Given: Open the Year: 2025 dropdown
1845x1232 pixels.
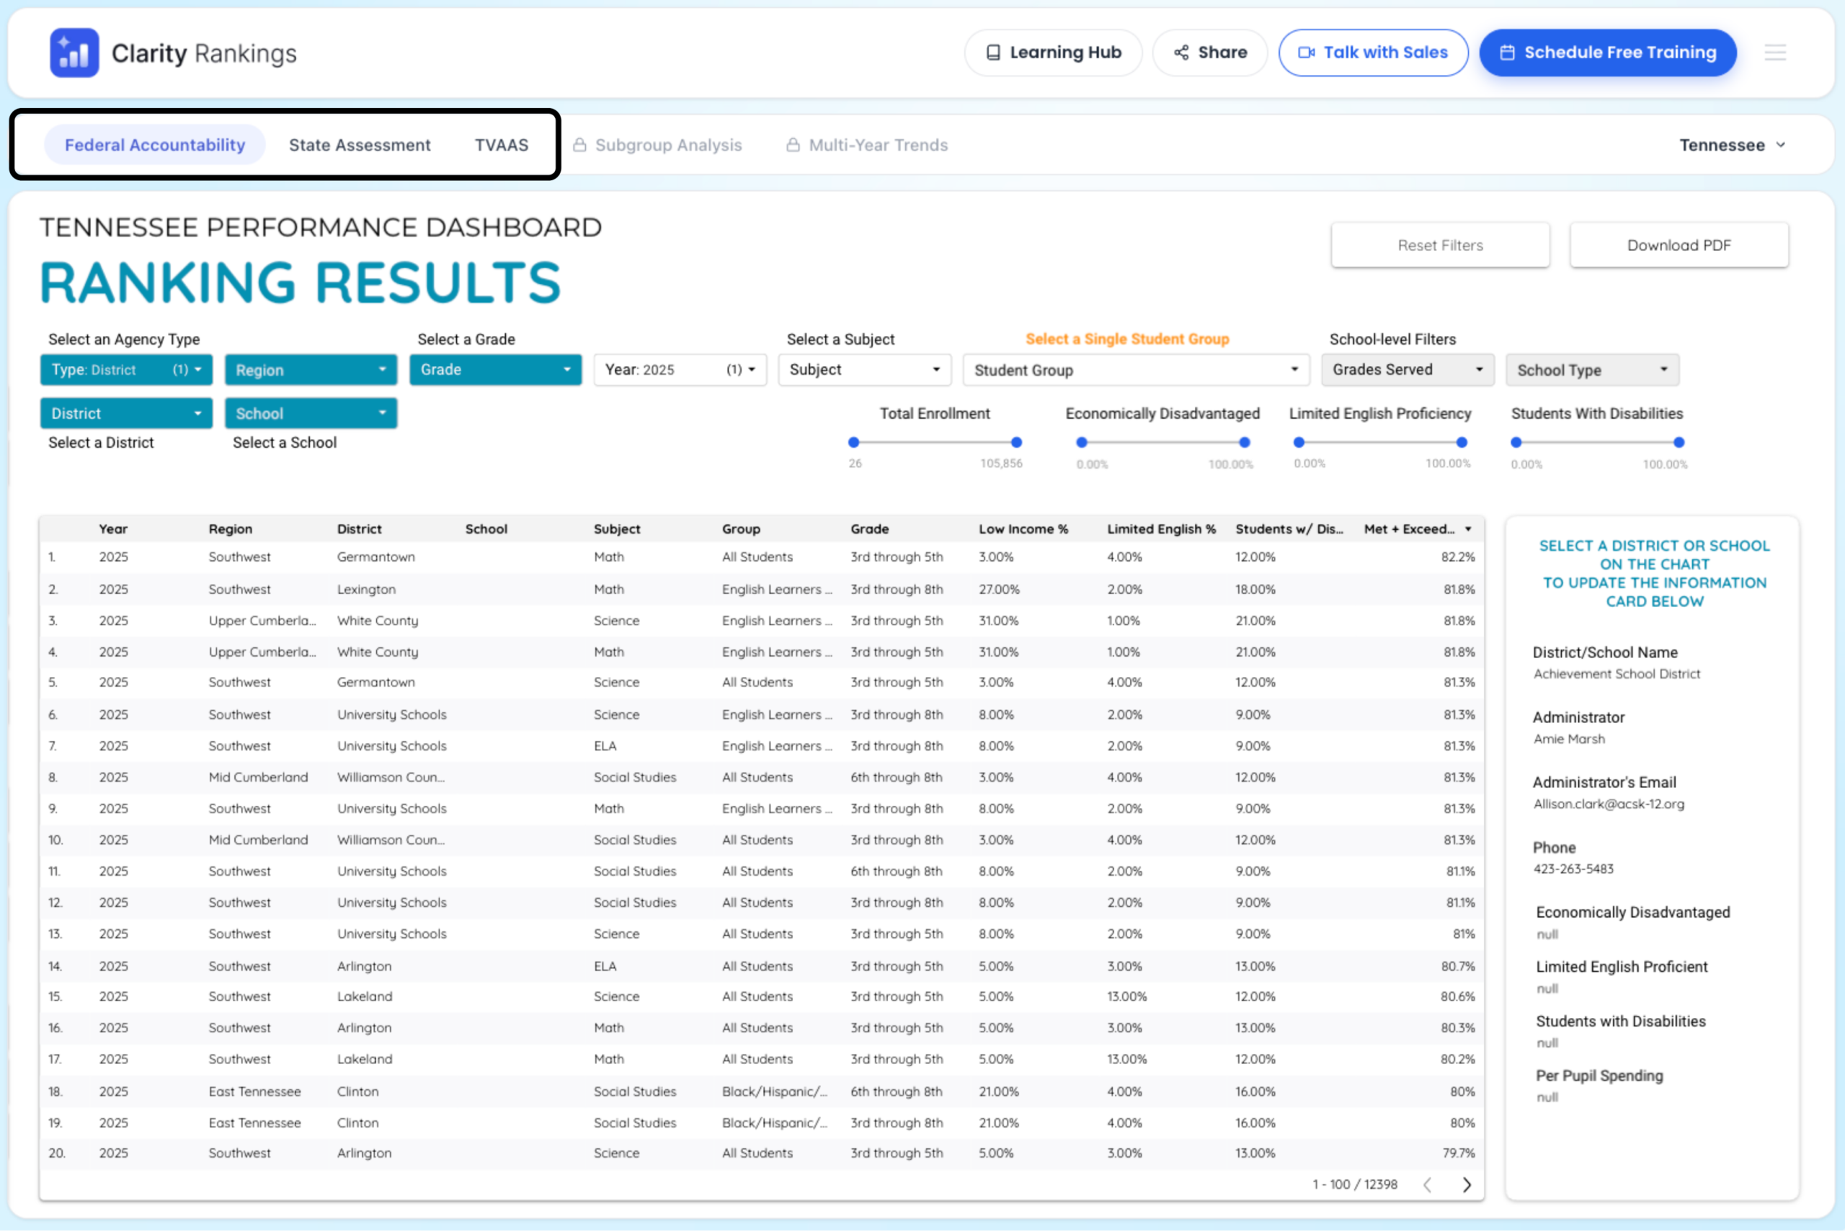Looking at the screenshot, I should pyautogui.click(x=680, y=369).
